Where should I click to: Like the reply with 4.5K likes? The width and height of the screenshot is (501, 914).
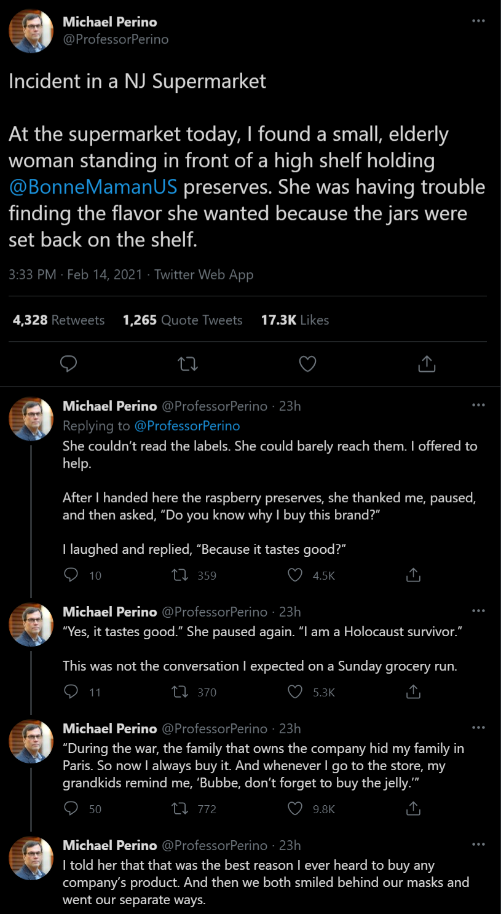click(296, 575)
